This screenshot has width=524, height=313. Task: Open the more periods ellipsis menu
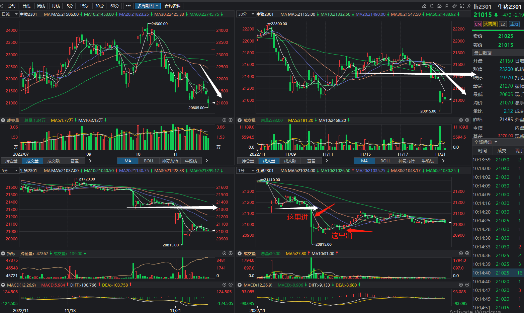coord(128,6)
